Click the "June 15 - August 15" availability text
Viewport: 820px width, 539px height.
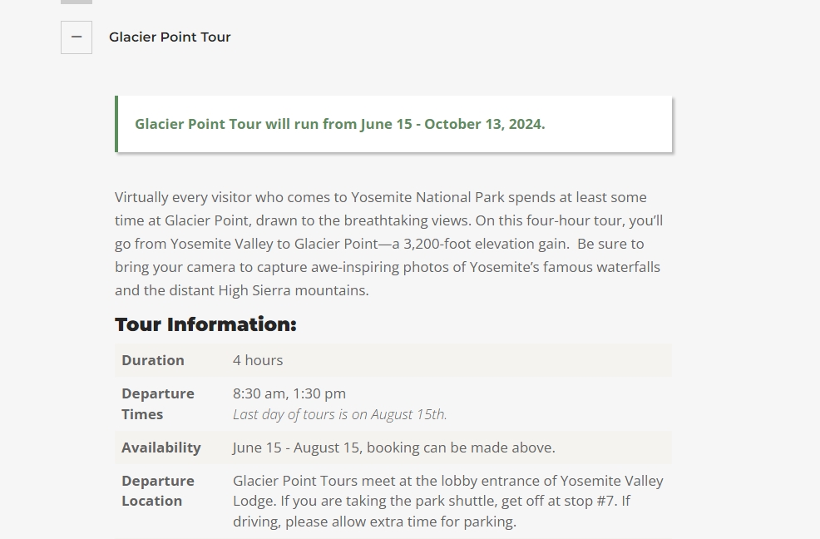click(x=296, y=448)
